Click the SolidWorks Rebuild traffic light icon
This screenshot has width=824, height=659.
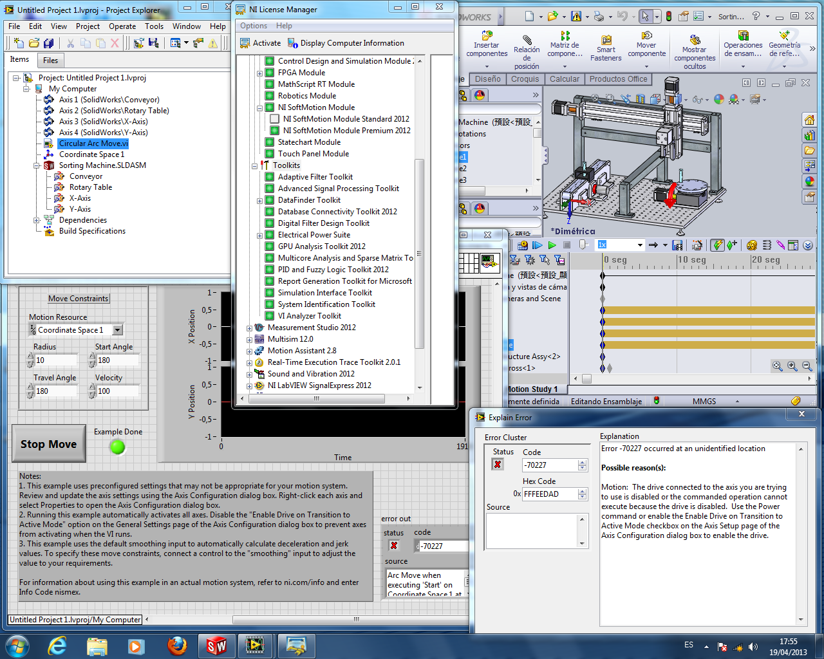click(x=668, y=16)
